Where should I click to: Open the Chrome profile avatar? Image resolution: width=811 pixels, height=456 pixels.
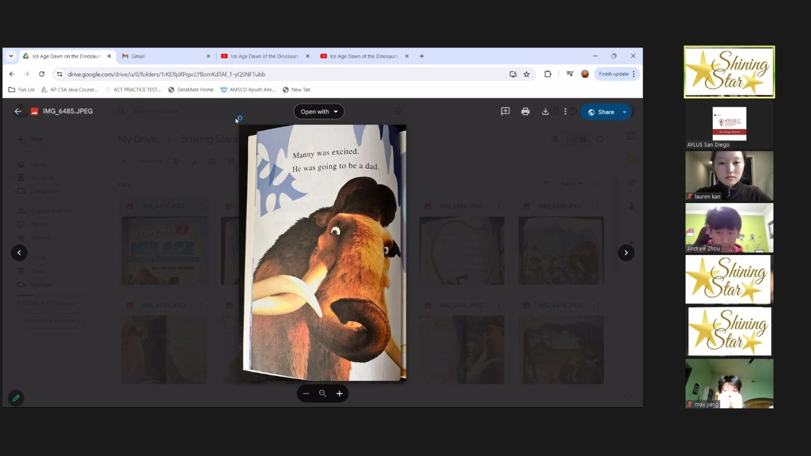(x=585, y=74)
